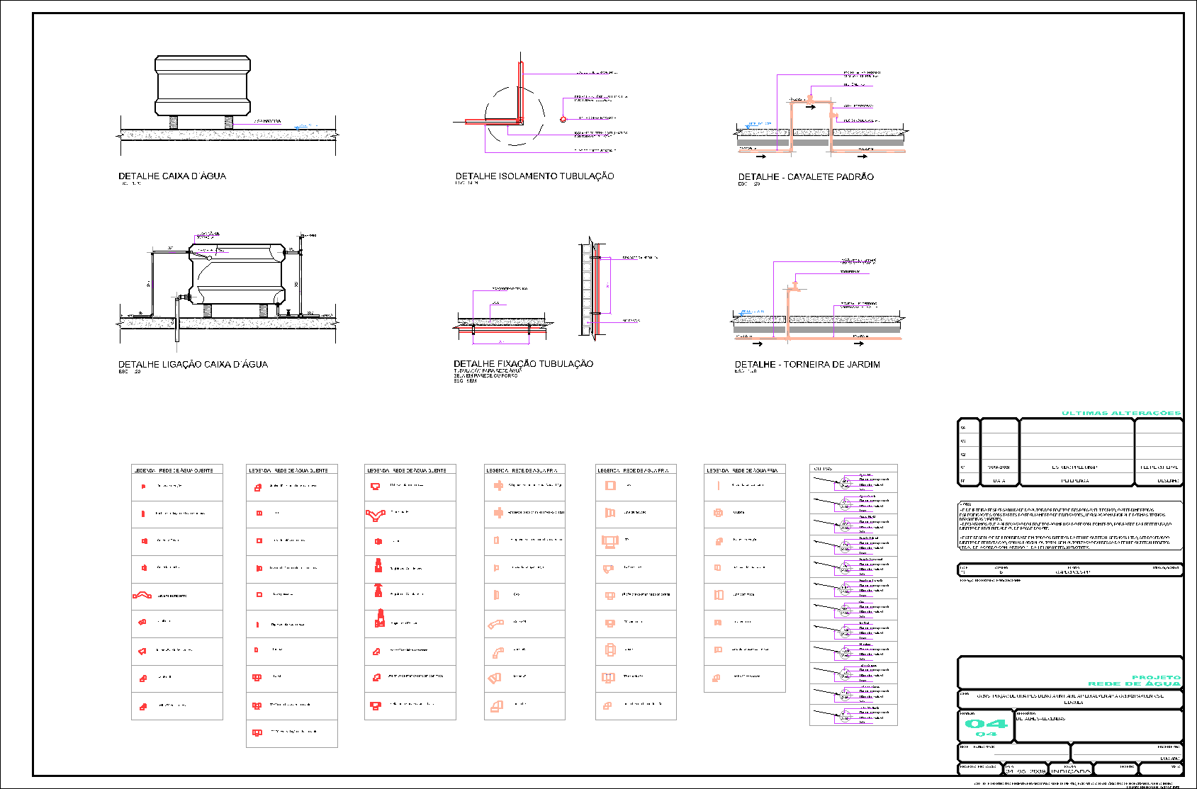
Task: Click the 'DETALHE - TORNEIRA DE JARDIM' caption
Action: (x=807, y=365)
